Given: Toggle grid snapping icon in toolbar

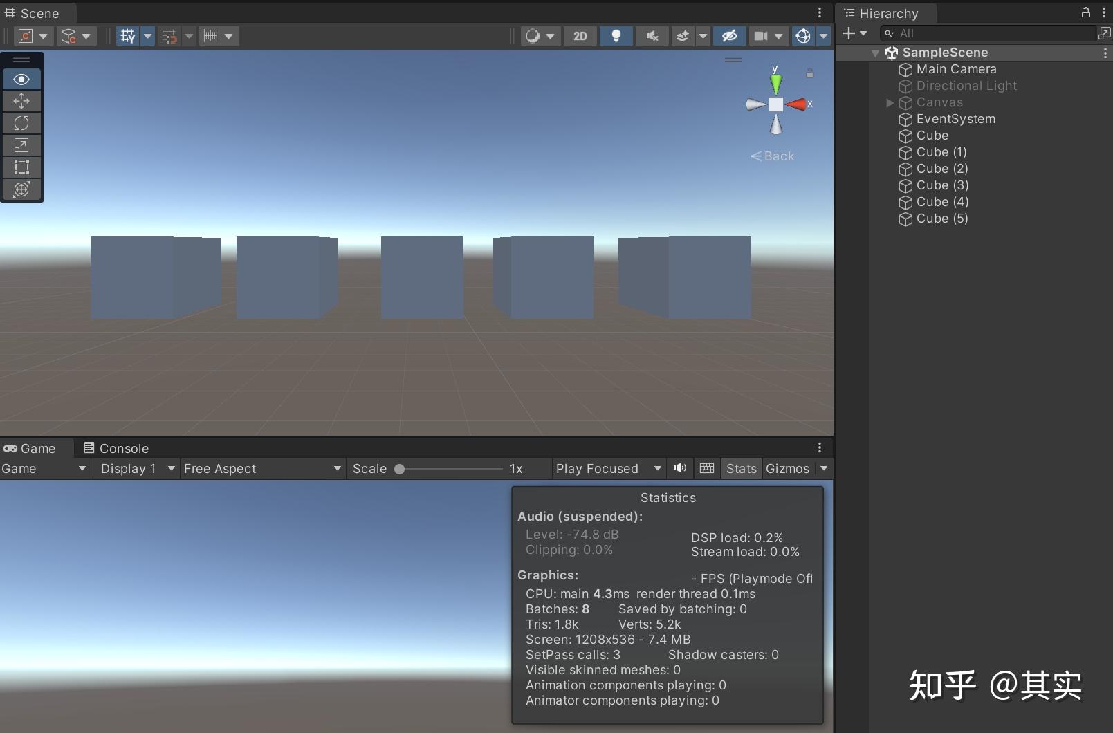Looking at the screenshot, I should (170, 36).
